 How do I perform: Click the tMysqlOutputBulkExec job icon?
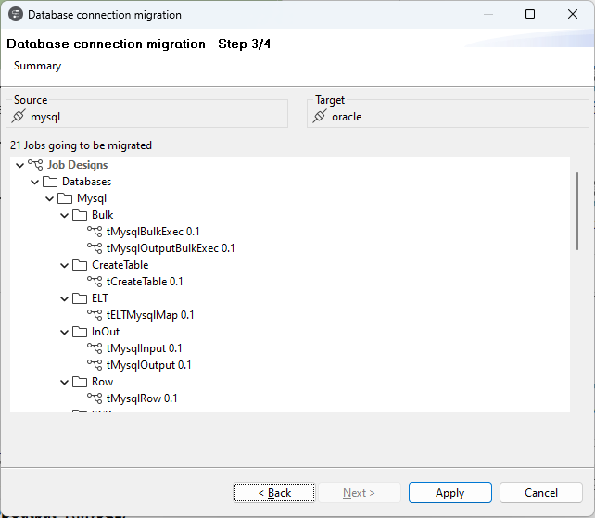pos(95,248)
